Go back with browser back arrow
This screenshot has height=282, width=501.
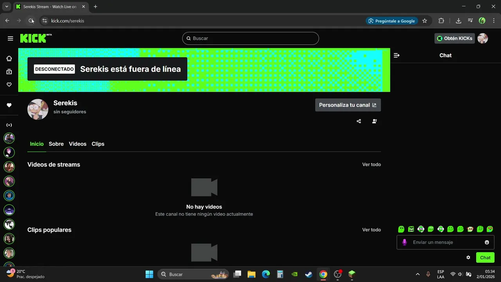click(x=7, y=21)
